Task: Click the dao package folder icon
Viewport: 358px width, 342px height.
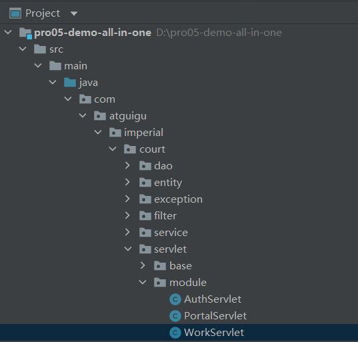Action: 145,166
